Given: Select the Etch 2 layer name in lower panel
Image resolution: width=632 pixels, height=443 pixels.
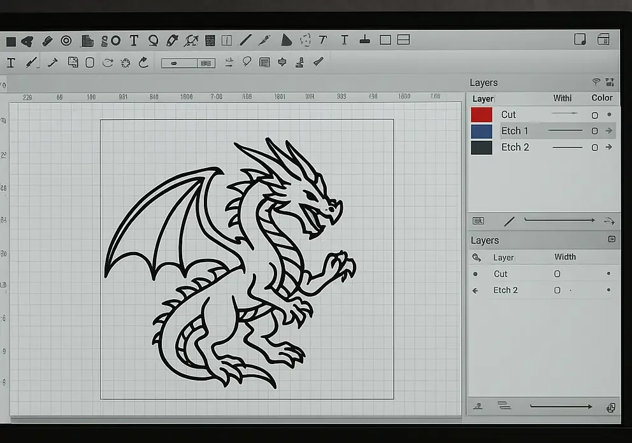Looking at the screenshot, I should (505, 290).
